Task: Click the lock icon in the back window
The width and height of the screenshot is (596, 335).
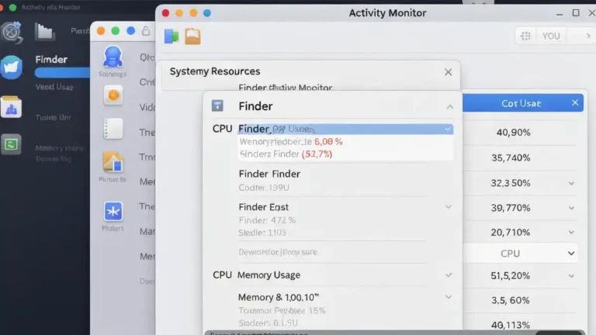Action: (146, 31)
